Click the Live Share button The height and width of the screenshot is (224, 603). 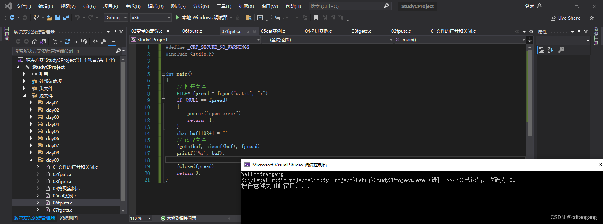(x=565, y=18)
